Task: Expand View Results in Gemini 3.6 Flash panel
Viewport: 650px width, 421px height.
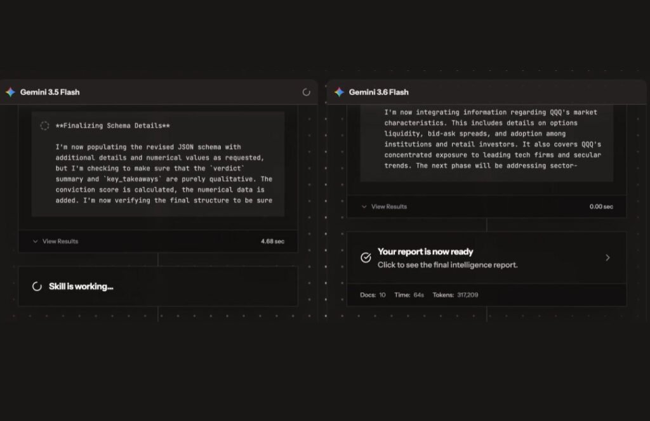Action: 384,207
